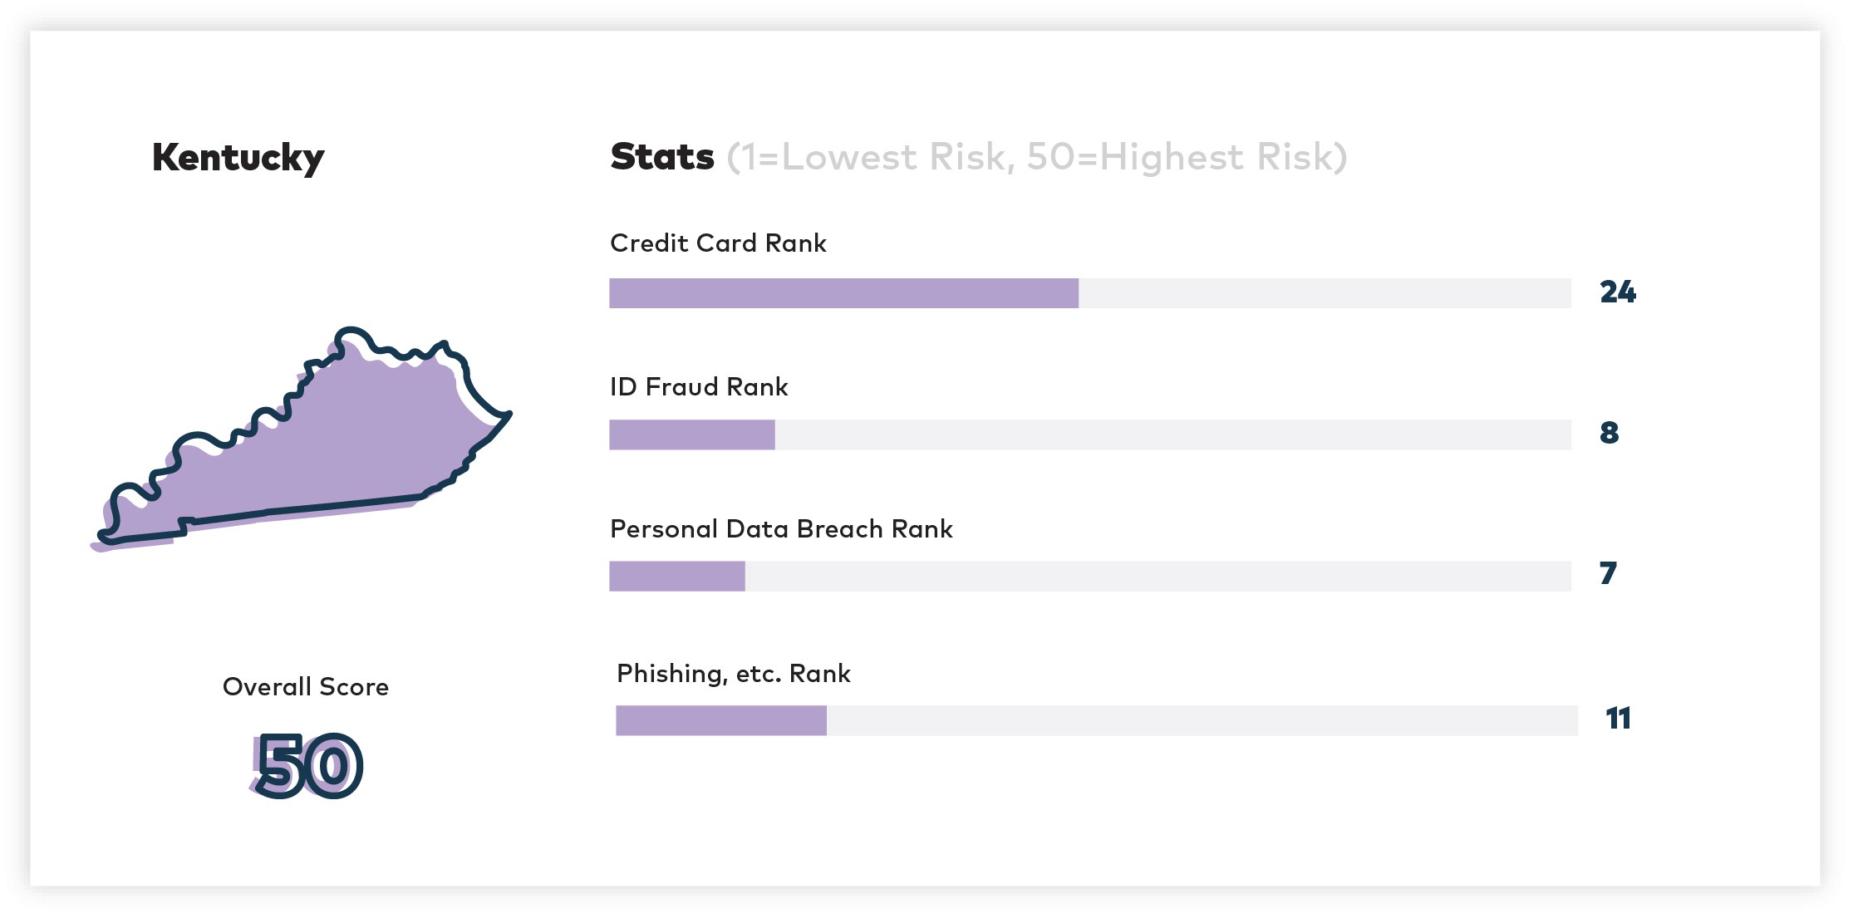Select the Stats heading
This screenshot has height=918, width=1853.
pos(662,156)
